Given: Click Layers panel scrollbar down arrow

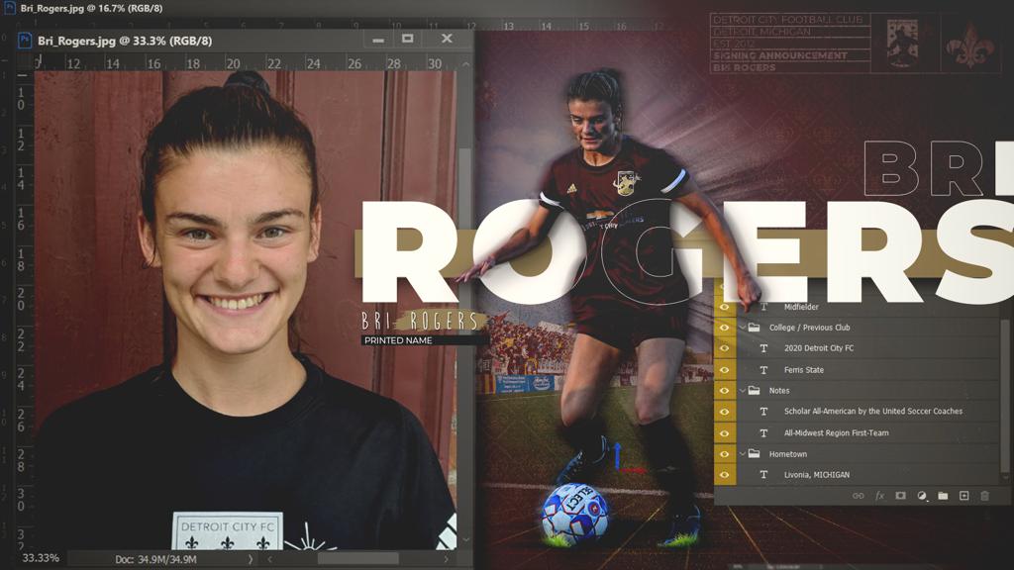Looking at the screenshot, I should [1006, 478].
